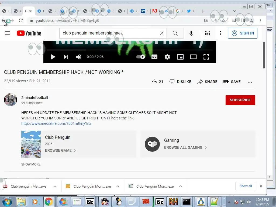Image resolution: width=276 pixels, height=207 pixels.
Task: Go back in browser history
Action: 4,20
